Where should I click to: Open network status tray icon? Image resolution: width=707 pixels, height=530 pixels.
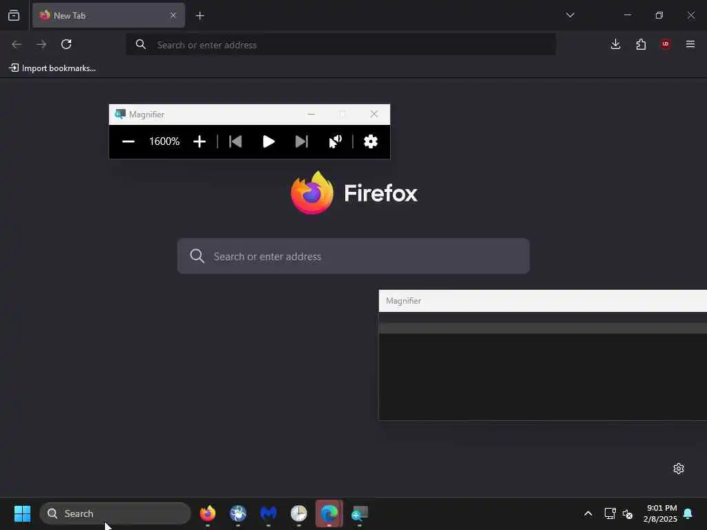click(610, 513)
